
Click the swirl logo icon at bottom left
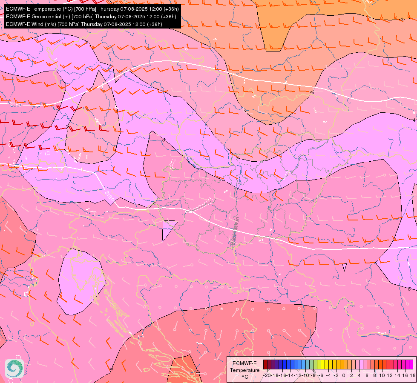tap(14, 368)
